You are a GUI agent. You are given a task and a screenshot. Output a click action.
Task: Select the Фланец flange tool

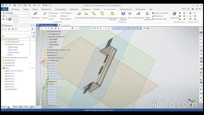click(86, 15)
